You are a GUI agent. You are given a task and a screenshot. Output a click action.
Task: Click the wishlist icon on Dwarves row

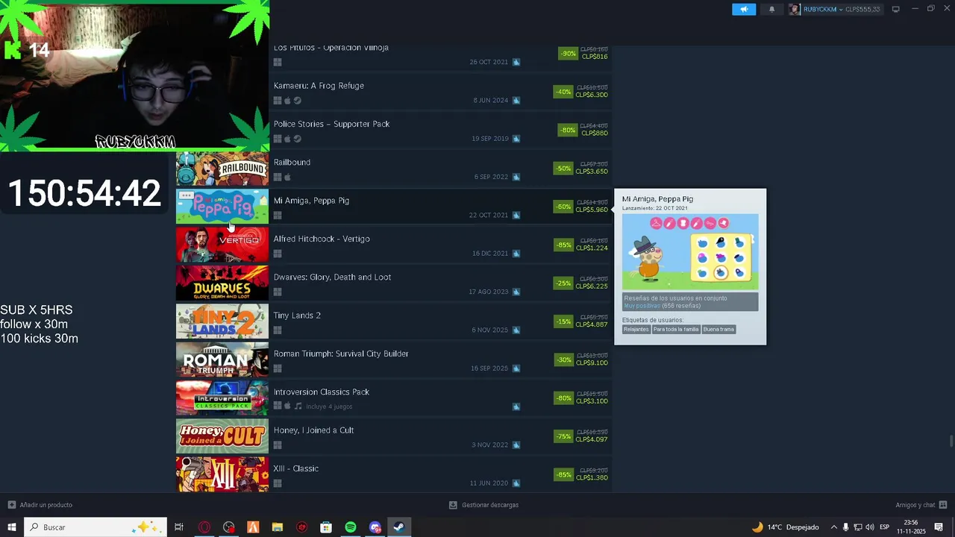point(516,292)
